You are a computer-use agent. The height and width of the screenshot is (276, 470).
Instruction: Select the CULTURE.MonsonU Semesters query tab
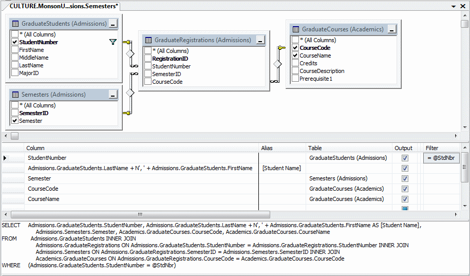(64, 6)
